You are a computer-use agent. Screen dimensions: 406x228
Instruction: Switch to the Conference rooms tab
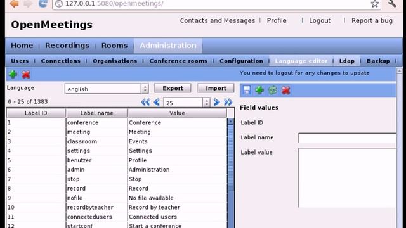tap(178, 61)
